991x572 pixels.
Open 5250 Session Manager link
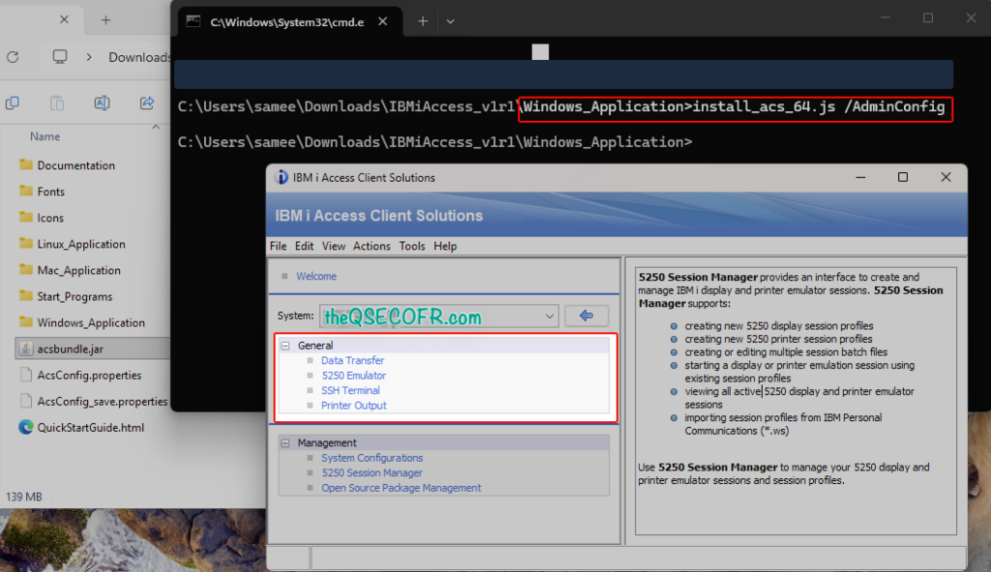point(373,472)
